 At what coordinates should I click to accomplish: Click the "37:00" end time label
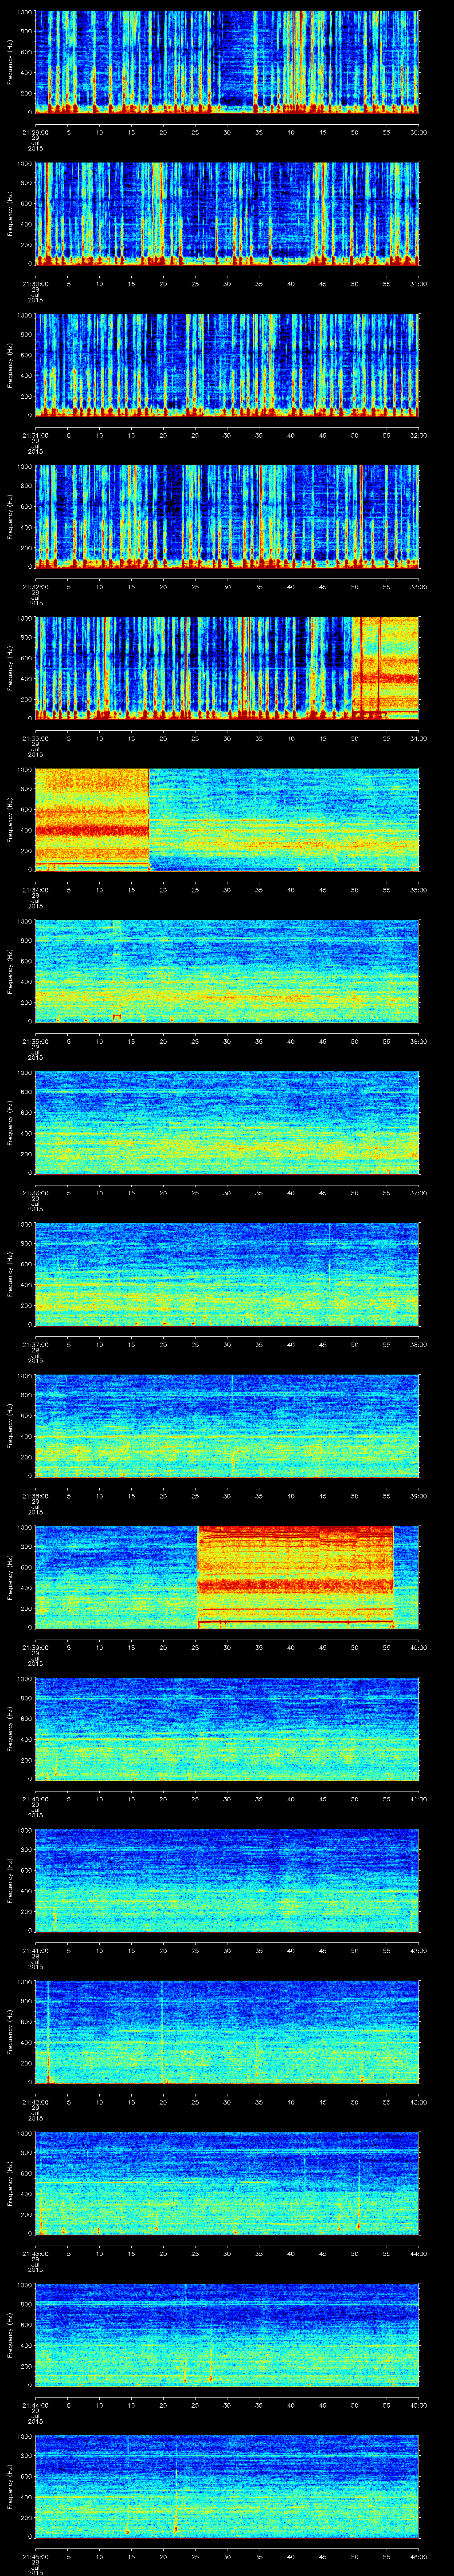pyautogui.click(x=419, y=1193)
